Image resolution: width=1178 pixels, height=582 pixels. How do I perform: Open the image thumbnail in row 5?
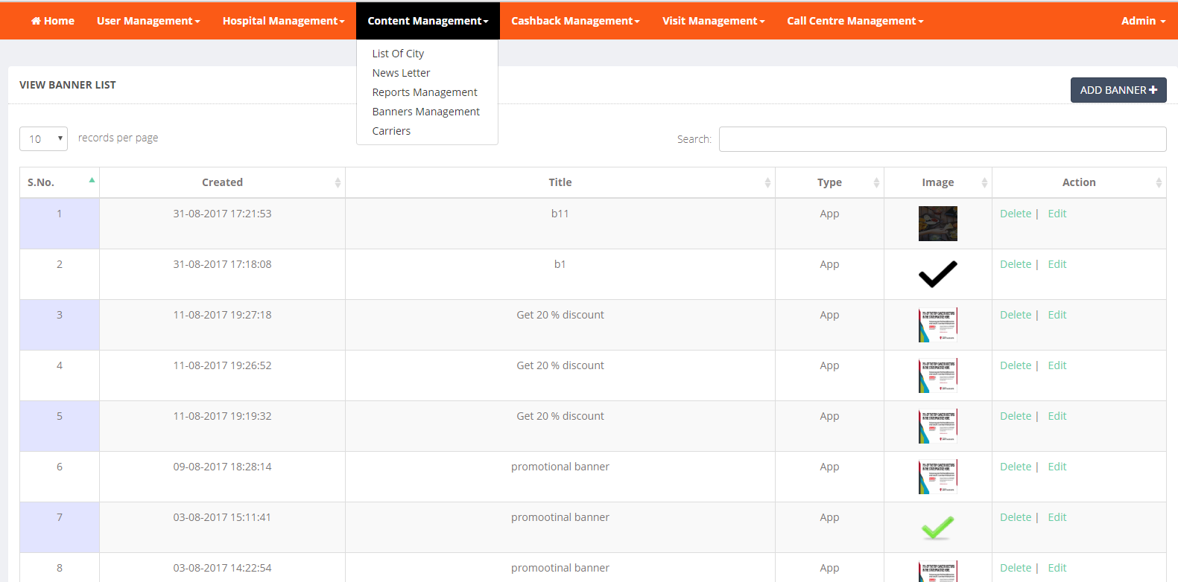coord(938,426)
